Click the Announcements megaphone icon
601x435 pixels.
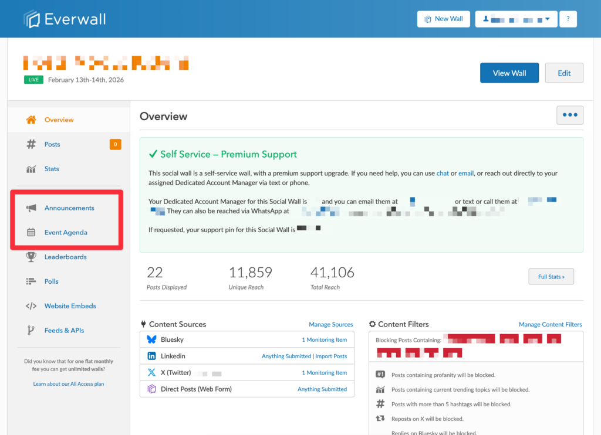(x=31, y=208)
